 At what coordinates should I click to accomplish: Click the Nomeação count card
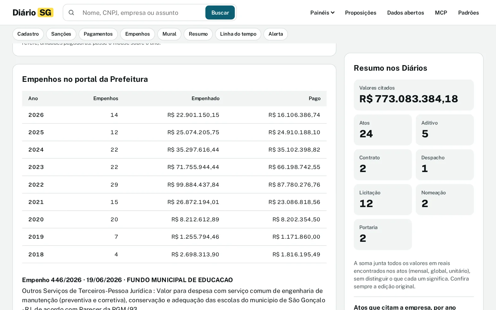point(445,200)
